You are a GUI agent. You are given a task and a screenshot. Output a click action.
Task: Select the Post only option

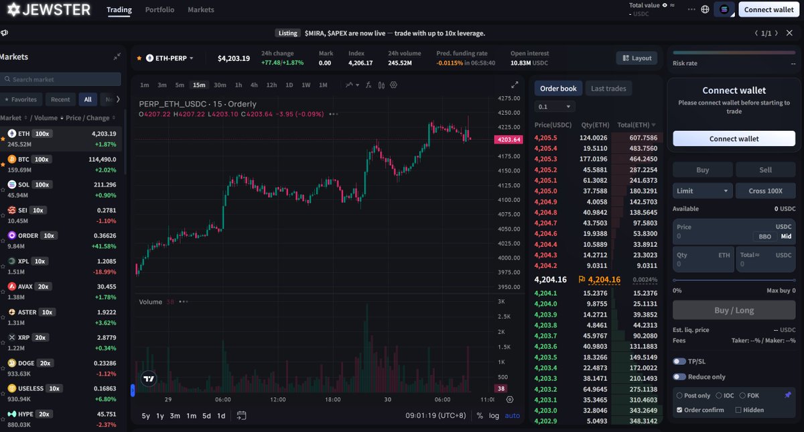(x=680, y=396)
